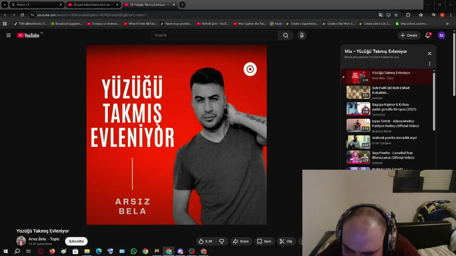Subscribe to Arsız Bela - Topic
Image resolution: width=456 pixels, height=256 pixels.
click(76, 241)
